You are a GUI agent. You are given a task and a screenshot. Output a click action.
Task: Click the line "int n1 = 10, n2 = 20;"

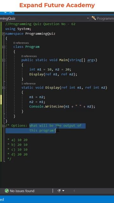(50, 69)
